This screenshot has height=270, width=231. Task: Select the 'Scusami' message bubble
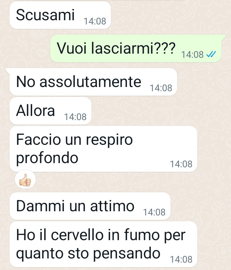(x=60, y=15)
